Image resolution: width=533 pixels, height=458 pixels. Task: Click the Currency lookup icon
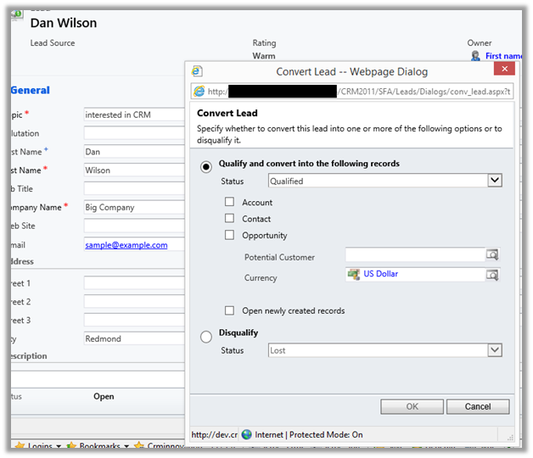click(x=492, y=276)
